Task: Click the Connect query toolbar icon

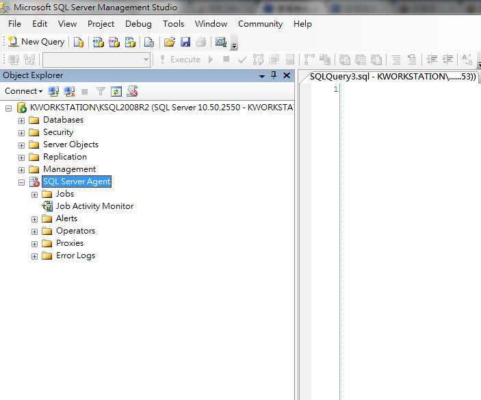Action: pyautogui.click(x=14, y=60)
